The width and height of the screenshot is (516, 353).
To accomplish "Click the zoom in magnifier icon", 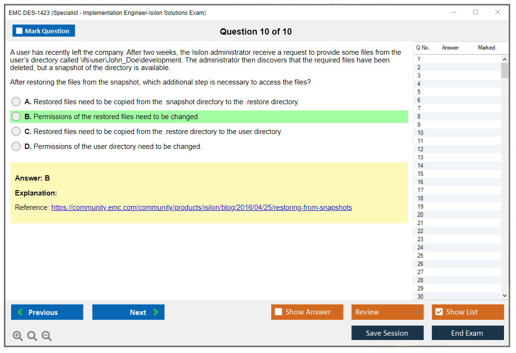I will [x=18, y=336].
